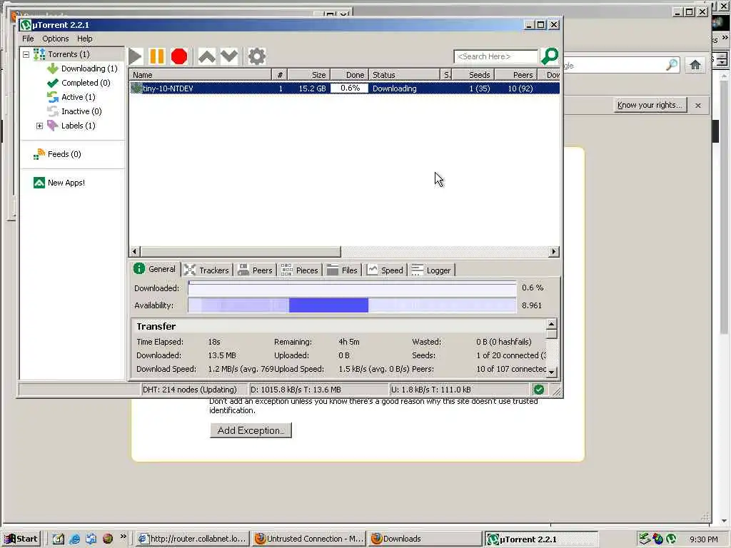Dismiss the Know your rights notification bar
The height and width of the screenshot is (548, 731).
coord(698,106)
